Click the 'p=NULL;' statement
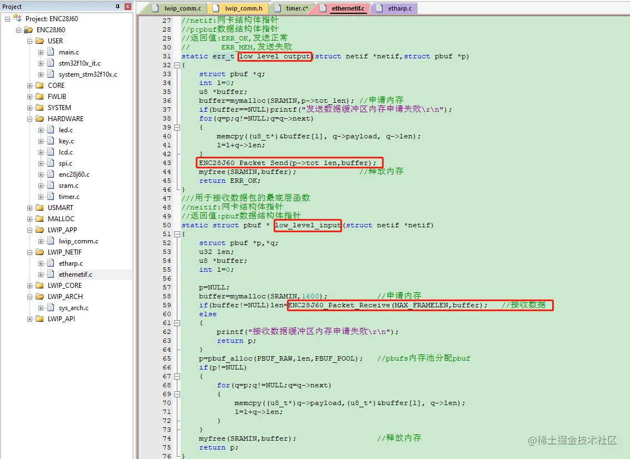 [x=214, y=287]
